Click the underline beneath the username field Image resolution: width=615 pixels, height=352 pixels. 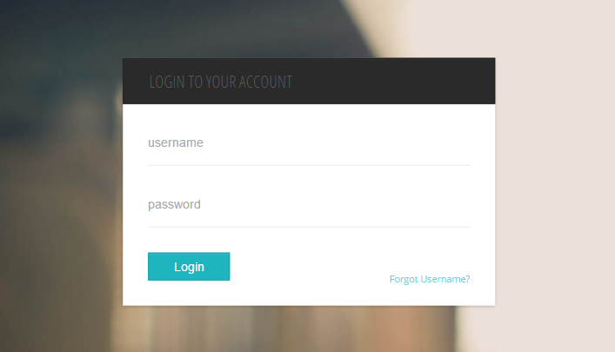pyautogui.click(x=309, y=165)
